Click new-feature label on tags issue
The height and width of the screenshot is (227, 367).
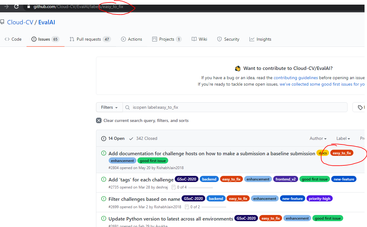344,179
